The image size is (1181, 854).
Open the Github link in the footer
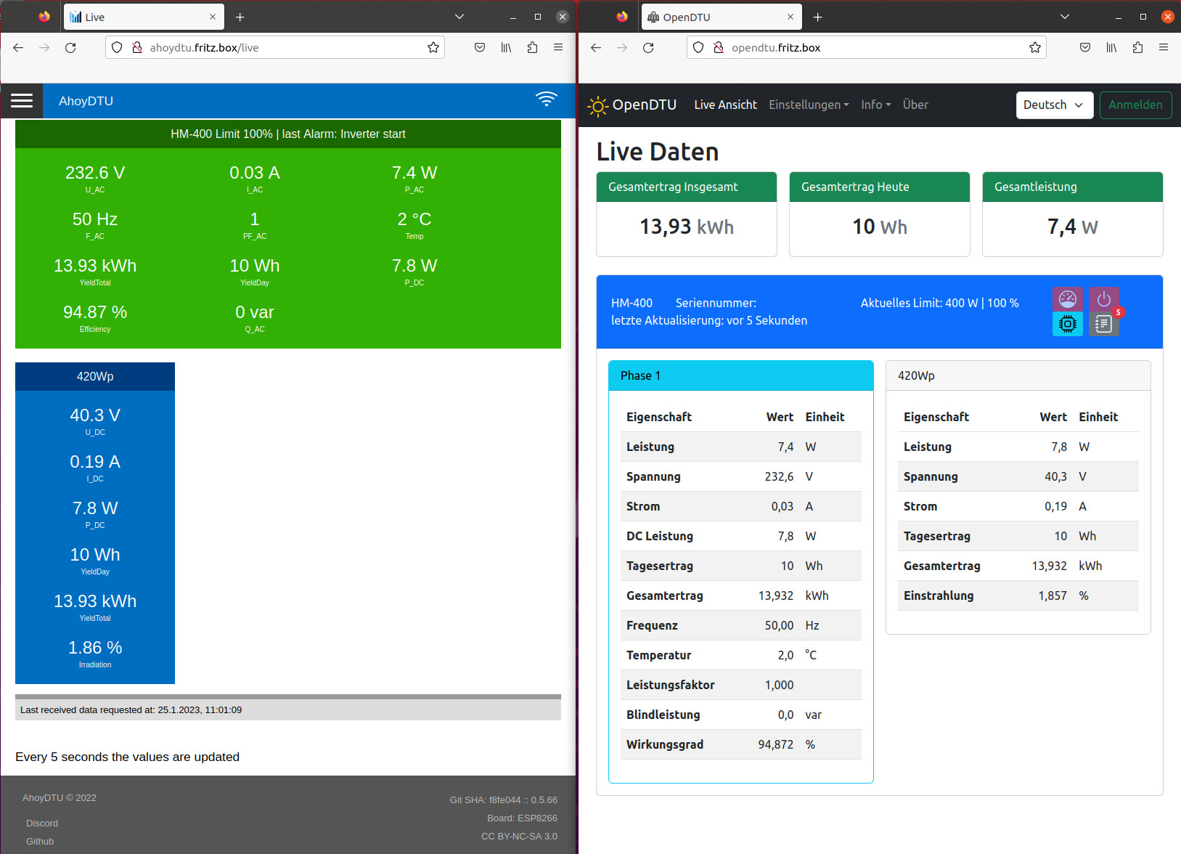40,841
